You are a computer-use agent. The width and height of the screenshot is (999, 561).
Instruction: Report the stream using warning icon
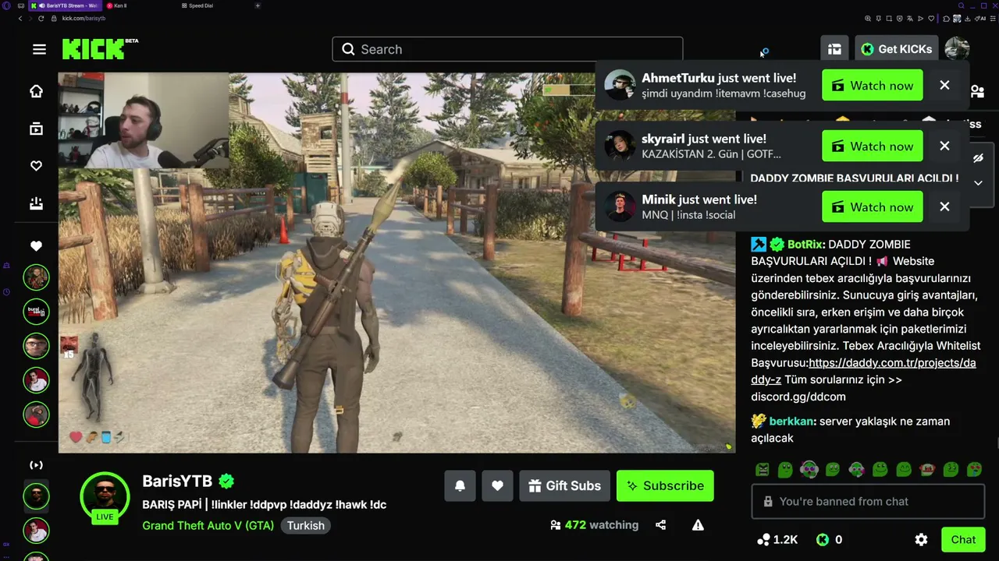(x=698, y=525)
